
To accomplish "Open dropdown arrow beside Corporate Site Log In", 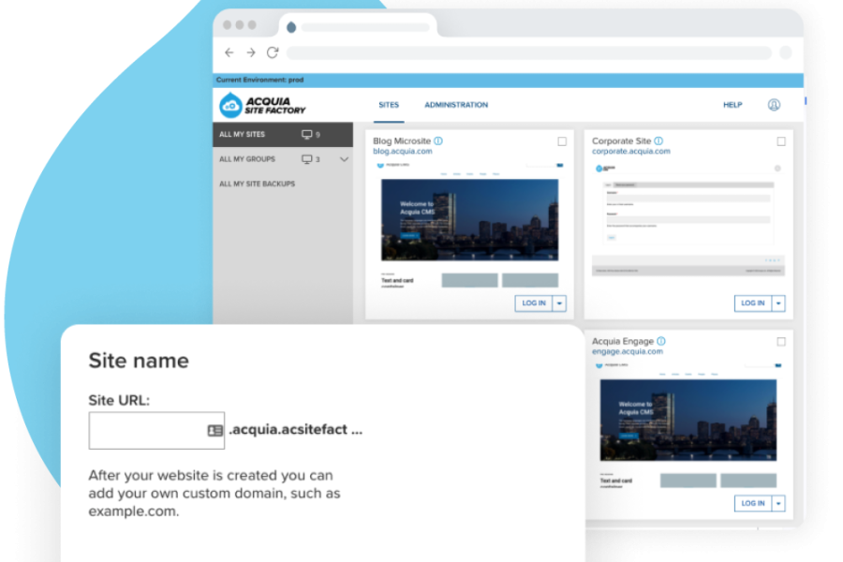I will coord(779,303).
